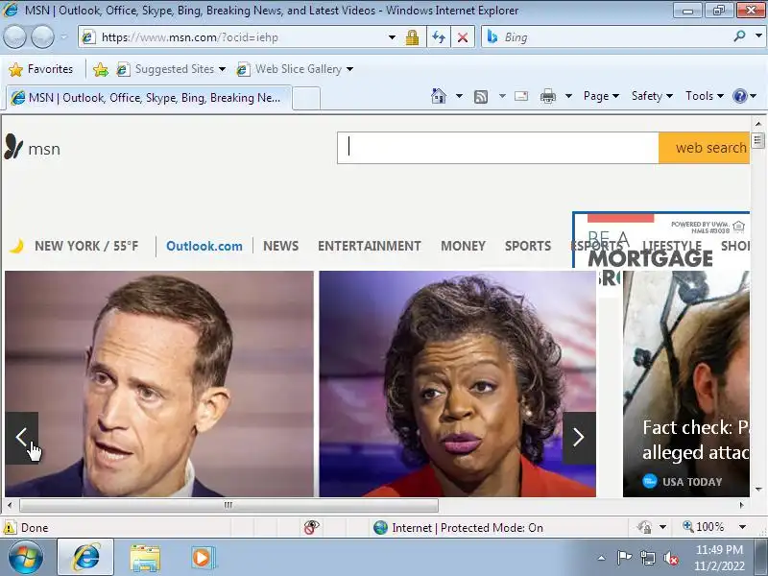Screen dimensions: 768x576
Task: Click the MSN web search text field
Action: pos(497,148)
